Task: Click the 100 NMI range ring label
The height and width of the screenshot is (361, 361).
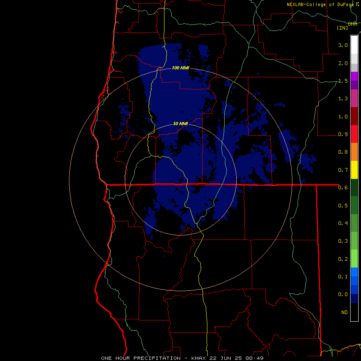Action: click(x=180, y=68)
